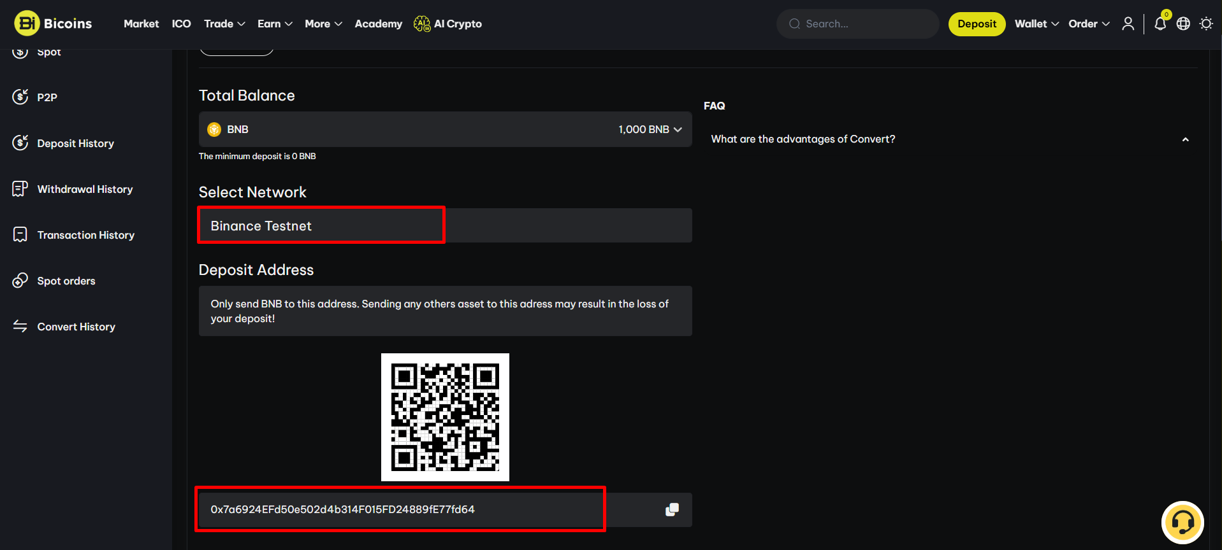Click the Select Network heading
1222x550 pixels.
(x=252, y=192)
